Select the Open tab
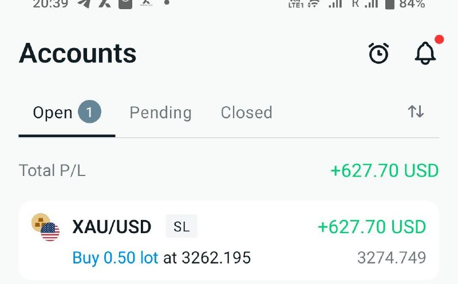Viewport: 458px width, 284px height. coord(67,113)
